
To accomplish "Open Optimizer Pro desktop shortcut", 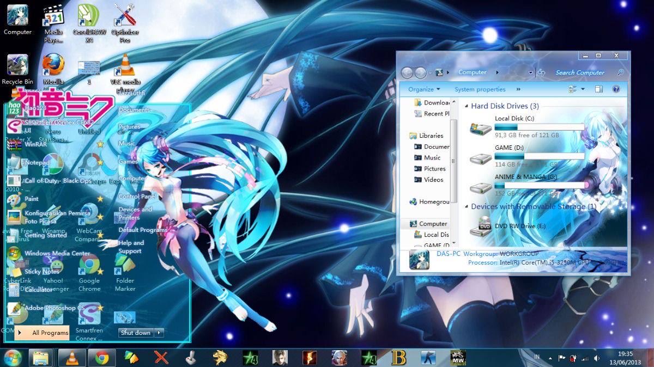I will click(125, 24).
